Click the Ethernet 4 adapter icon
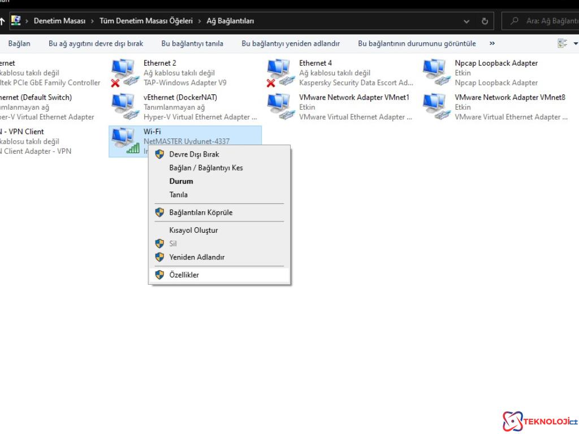The image size is (579, 434). pyautogui.click(x=279, y=73)
